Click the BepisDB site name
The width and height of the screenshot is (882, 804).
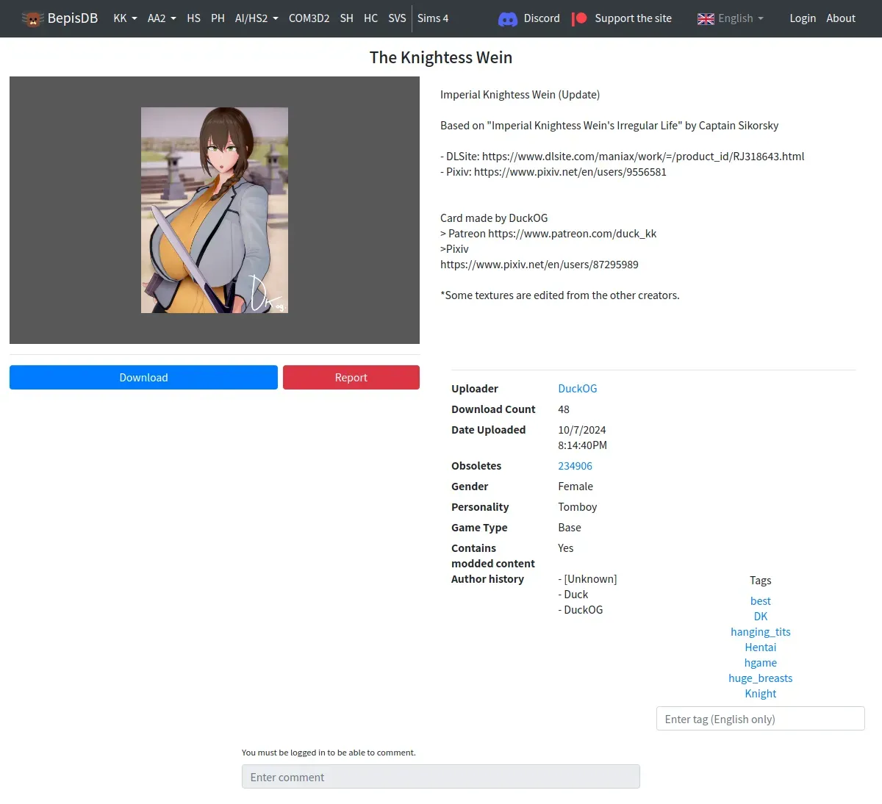coord(73,18)
